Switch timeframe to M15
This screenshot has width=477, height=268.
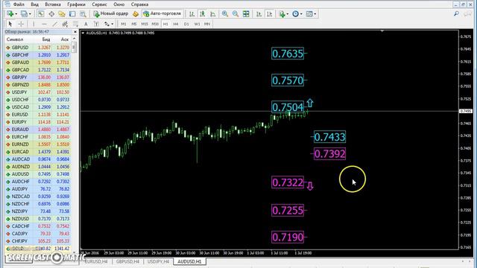pyautogui.click(x=145, y=24)
